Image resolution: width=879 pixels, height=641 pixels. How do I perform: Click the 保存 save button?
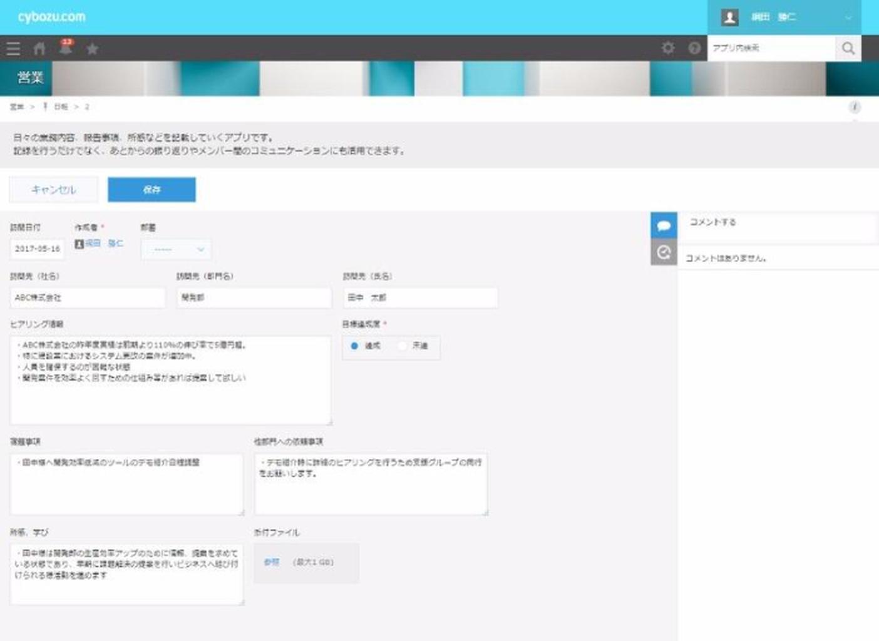coord(152,190)
